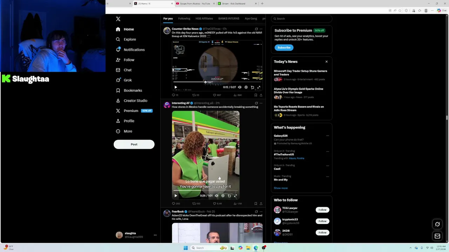Seek the Counter-Strike News video progress bar
Screen dimensions: 449x252
click(217, 82)
